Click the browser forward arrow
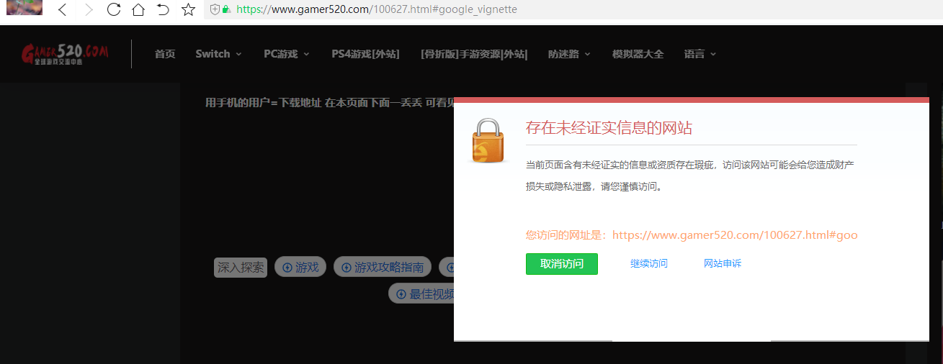This screenshot has width=943, height=364. (x=88, y=10)
